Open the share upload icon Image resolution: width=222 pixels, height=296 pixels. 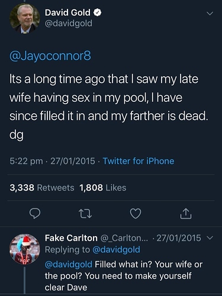[186, 214]
